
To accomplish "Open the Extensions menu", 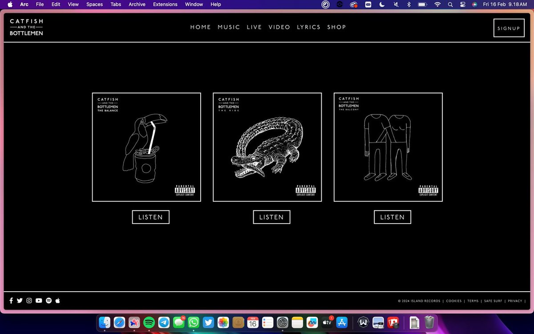I will 166,4.
